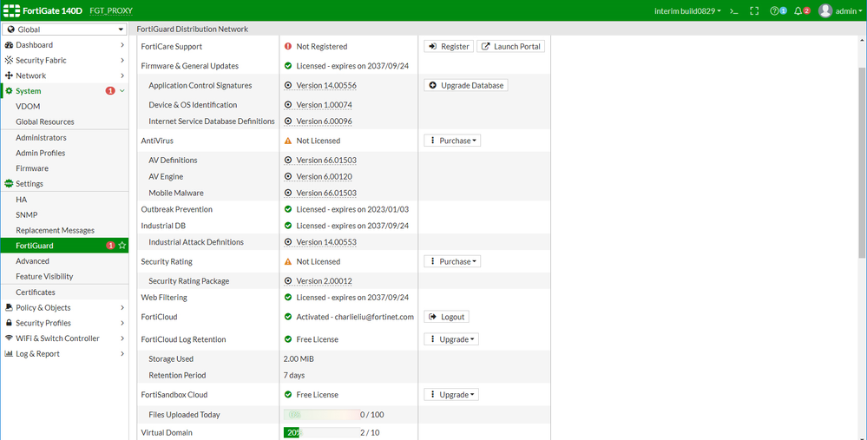
Task: Click the Version 66.01503 AV Definitions link
Action: pyautogui.click(x=326, y=161)
